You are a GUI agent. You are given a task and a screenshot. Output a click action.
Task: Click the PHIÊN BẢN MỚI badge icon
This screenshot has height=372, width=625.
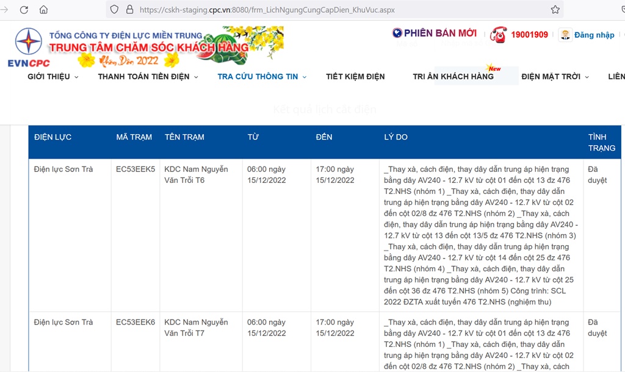click(397, 33)
